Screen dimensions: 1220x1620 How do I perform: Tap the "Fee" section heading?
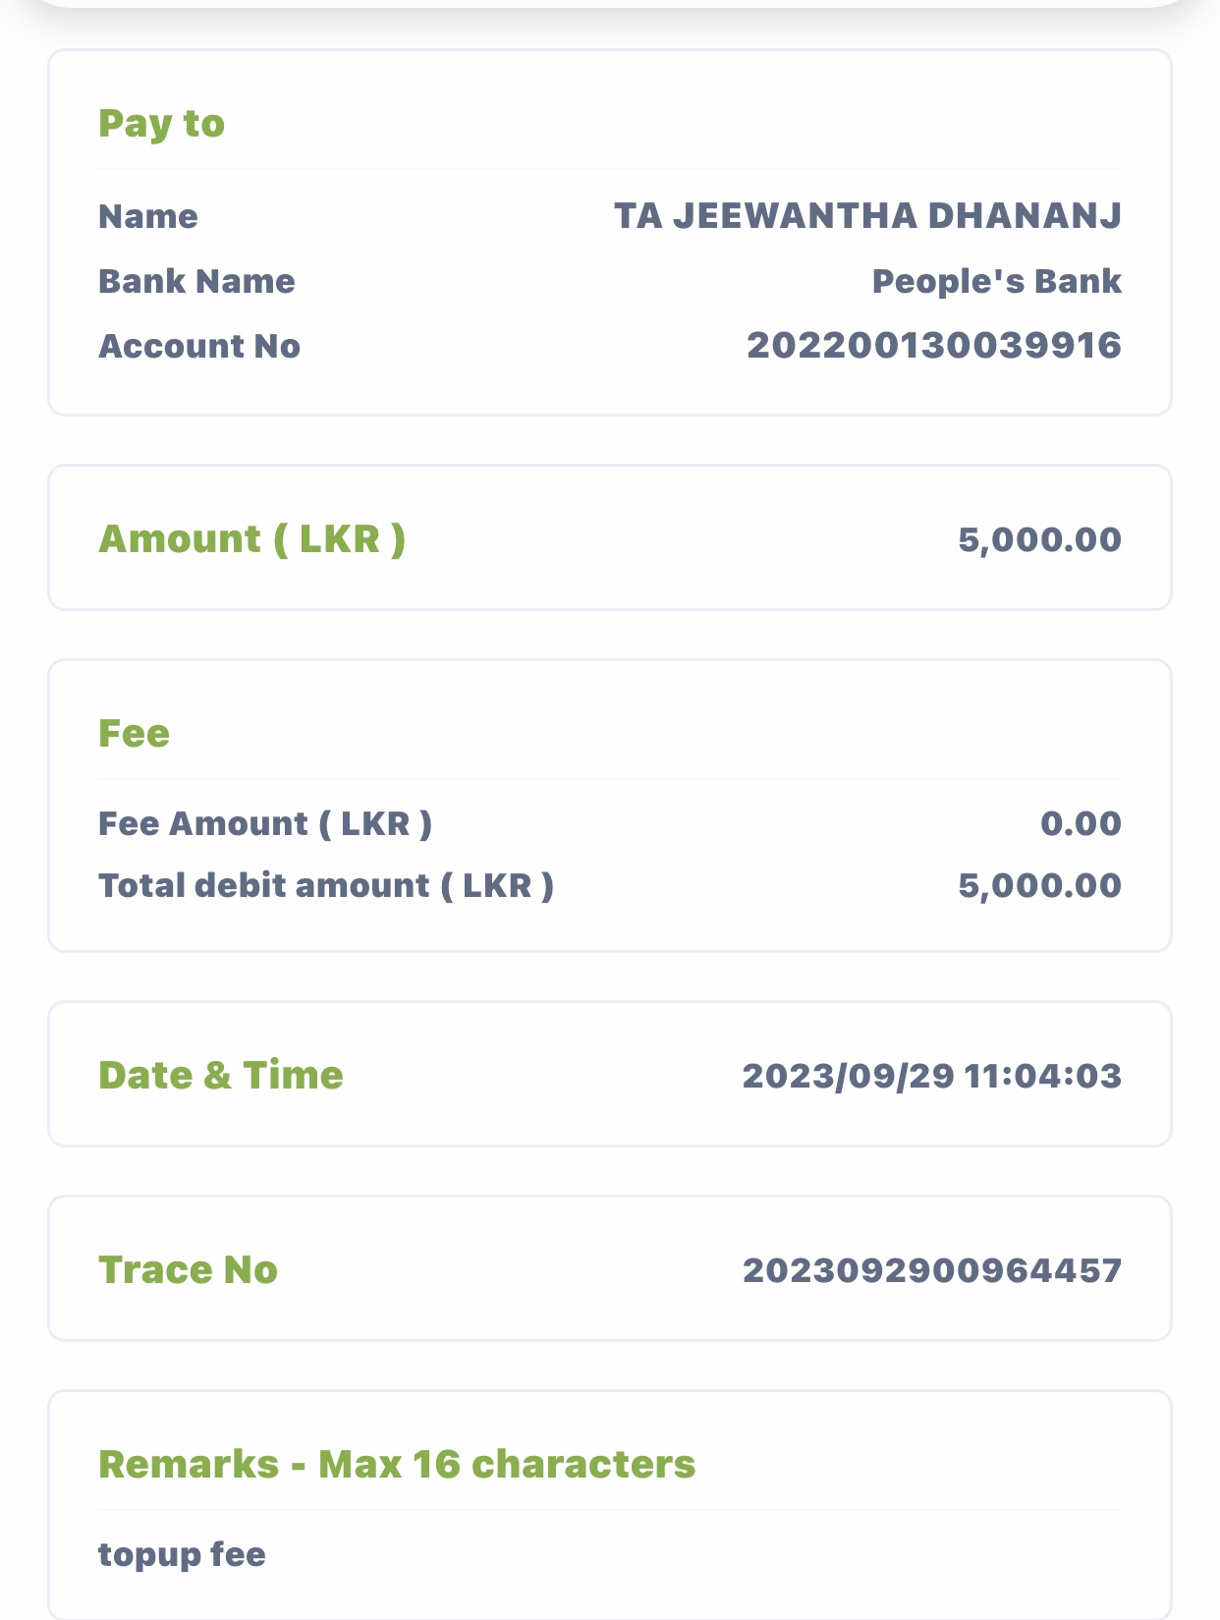[x=134, y=733]
